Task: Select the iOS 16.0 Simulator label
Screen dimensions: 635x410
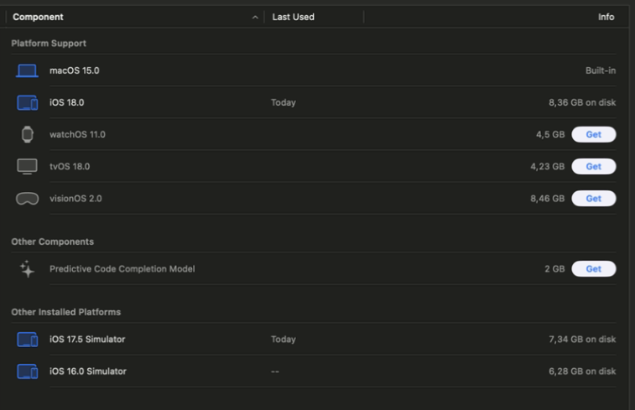Action: point(88,371)
